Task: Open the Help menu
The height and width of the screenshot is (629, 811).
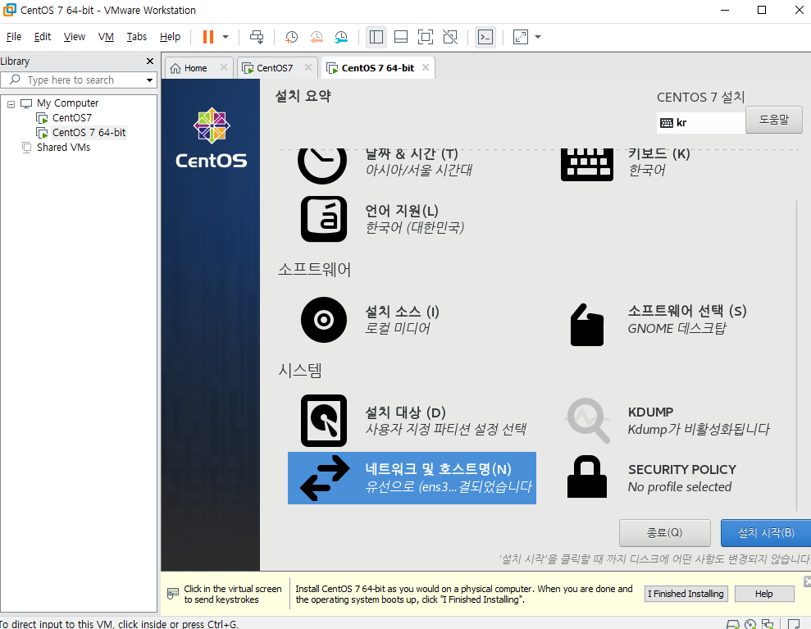Action: [170, 37]
